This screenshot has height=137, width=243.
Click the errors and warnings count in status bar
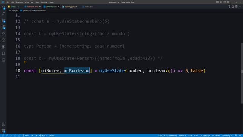[x=43, y=135]
